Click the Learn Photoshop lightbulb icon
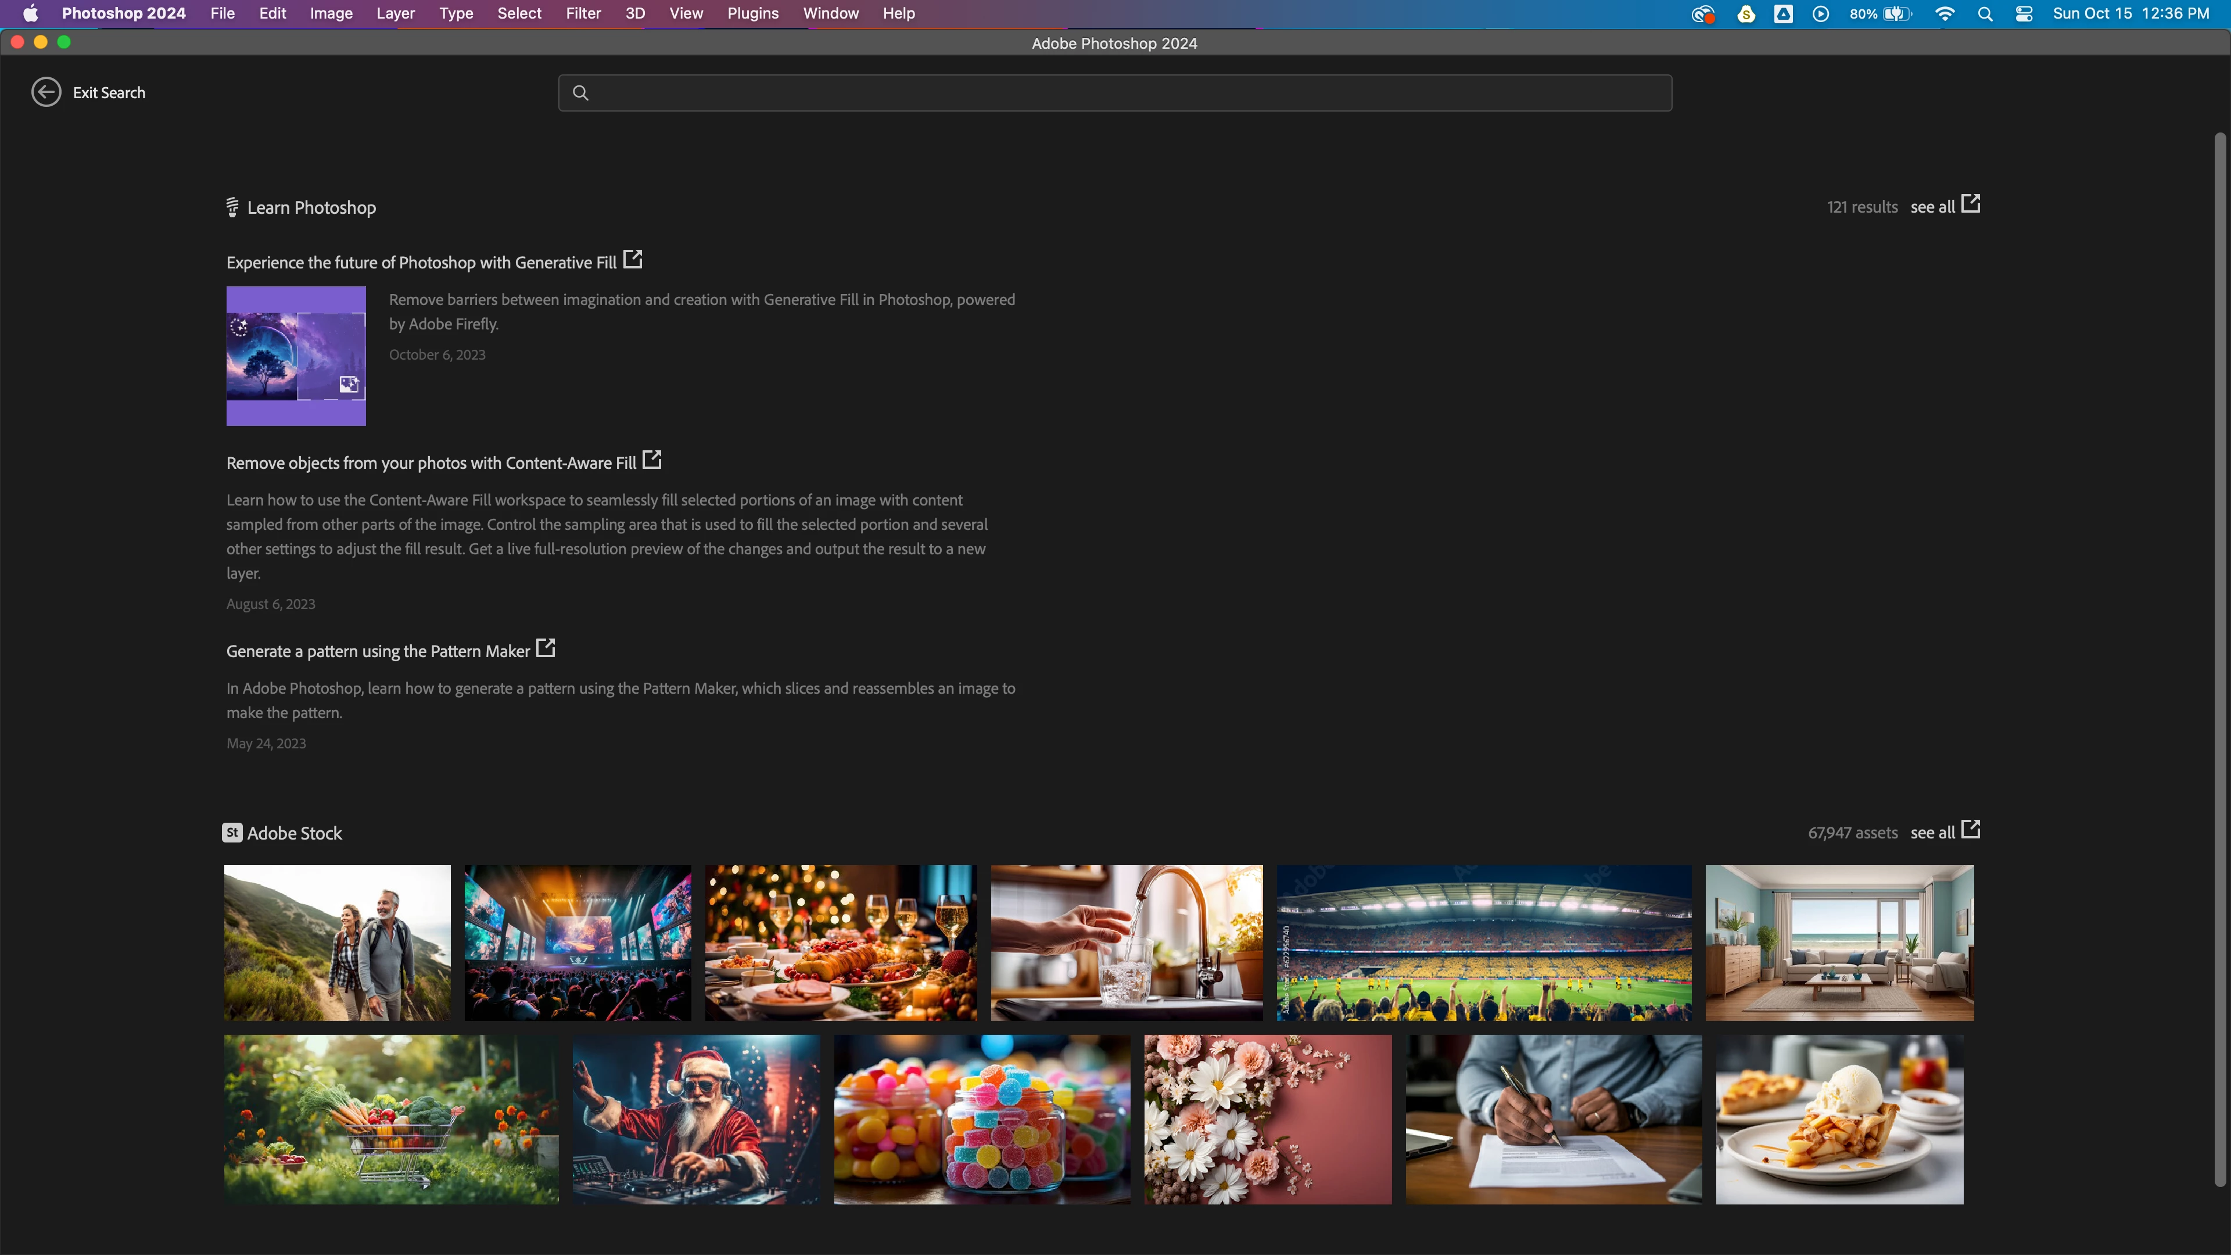The height and width of the screenshot is (1255, 2231). 232,207
